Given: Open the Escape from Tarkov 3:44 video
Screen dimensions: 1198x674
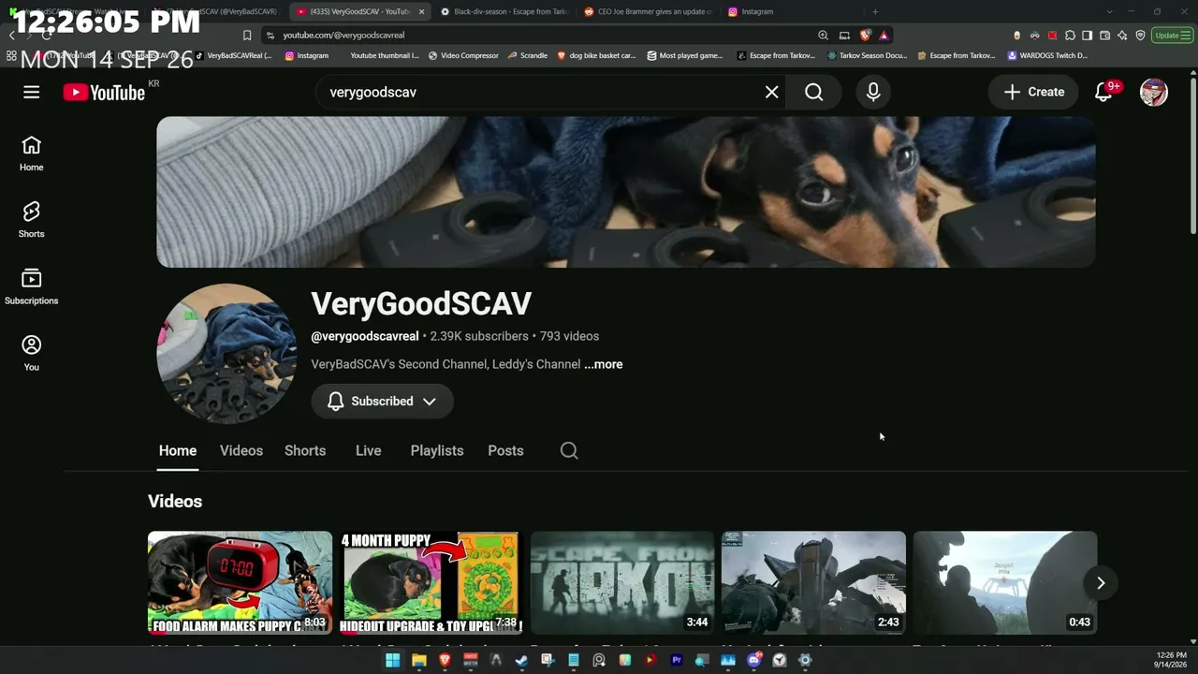Looking at the screenshot, I should click(x=622, y=582).
